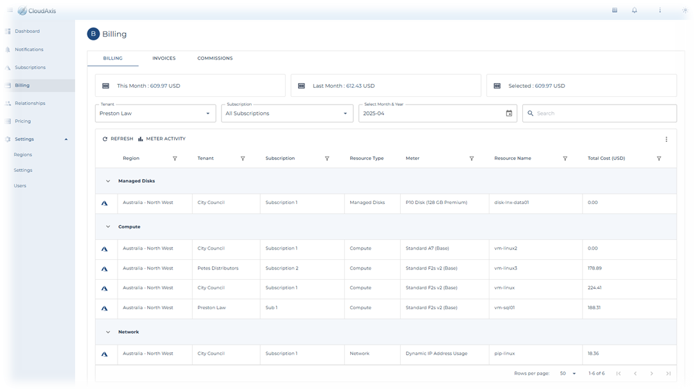This screenshot has height=392, width=697.
Task: Click Azure icon on vm-sql01 row
Action: point(105,309)
